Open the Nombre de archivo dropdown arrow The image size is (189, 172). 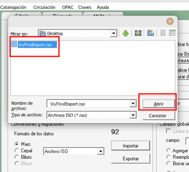coord(133,104)
